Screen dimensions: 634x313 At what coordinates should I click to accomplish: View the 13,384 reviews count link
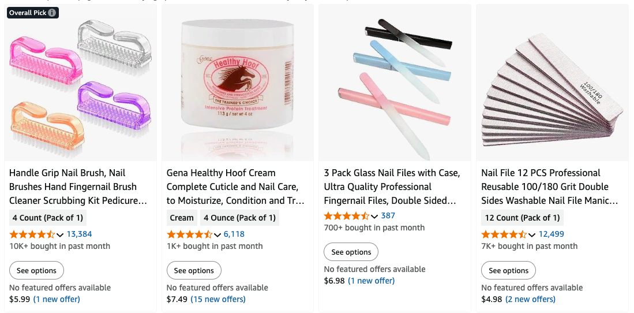pos(79,234)
